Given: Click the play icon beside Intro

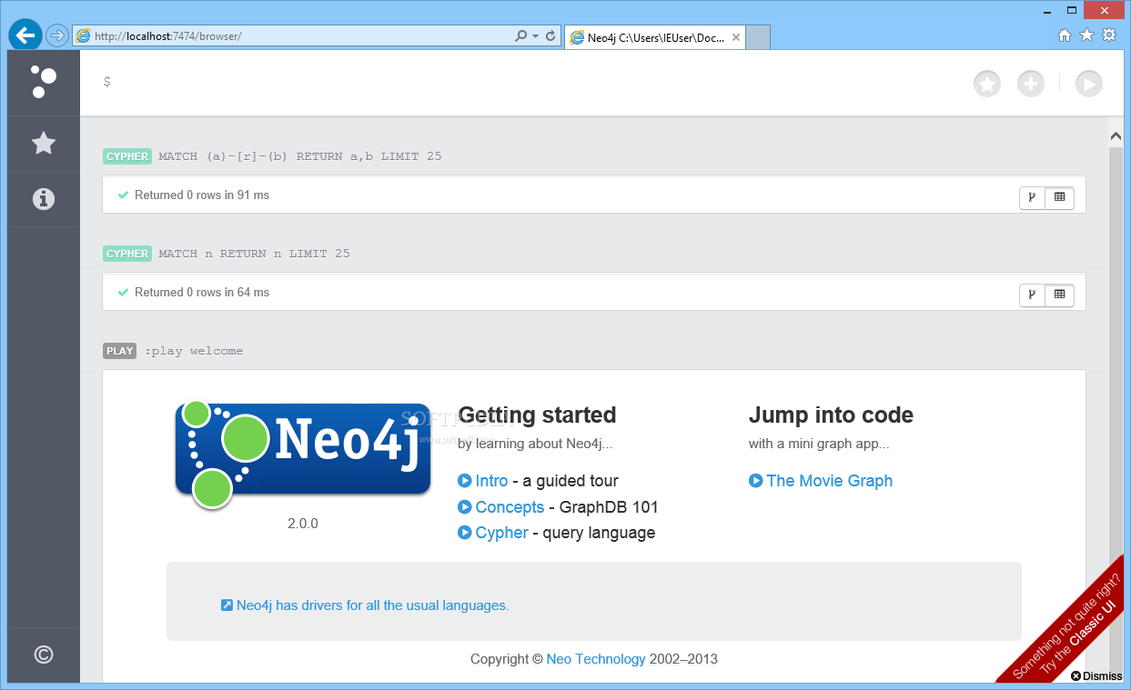Looking at the screenshot, I should (x=465, y=481).
